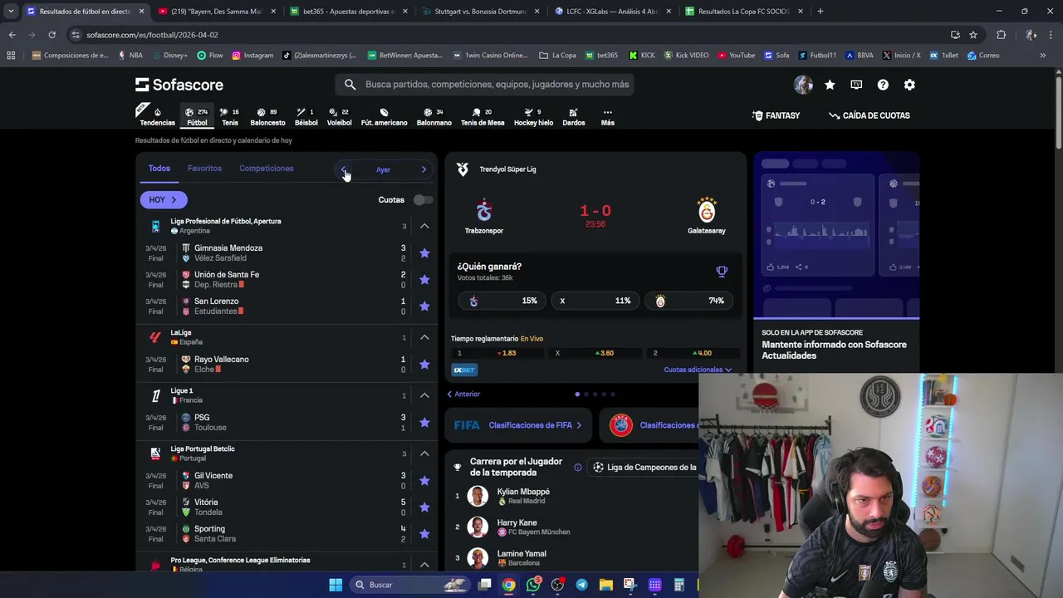Open the Béisbol sport section
The image size is (1063, 598).
pyautogui.click(x=306, y=116)
